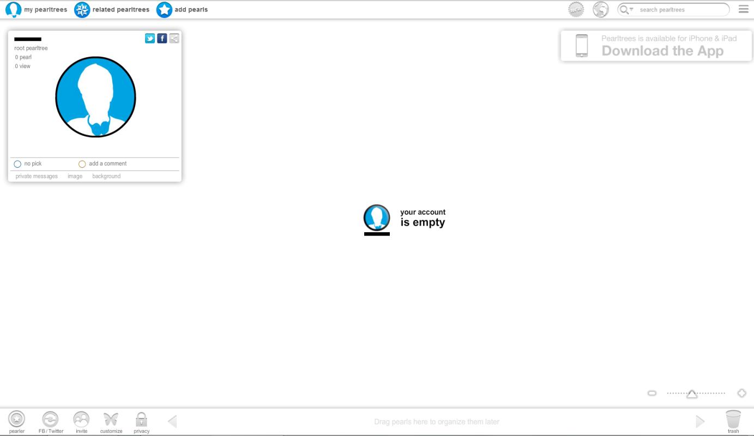Image resolution: width=754 pixels, height=436 pixels.
Task: Click the 'root pearltree' label
Action: [31, 49]
